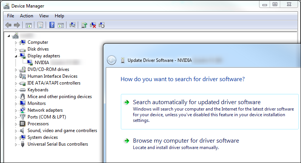This screenshot has height=163, width=301.
Task: Expand the Disk drives category arrow
Action: coord(16,49)
